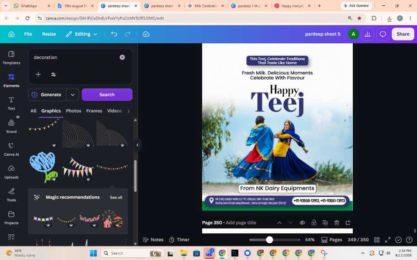Open comments speech bubble icon
The image size is (417, 260).
[x=383, y=34]
